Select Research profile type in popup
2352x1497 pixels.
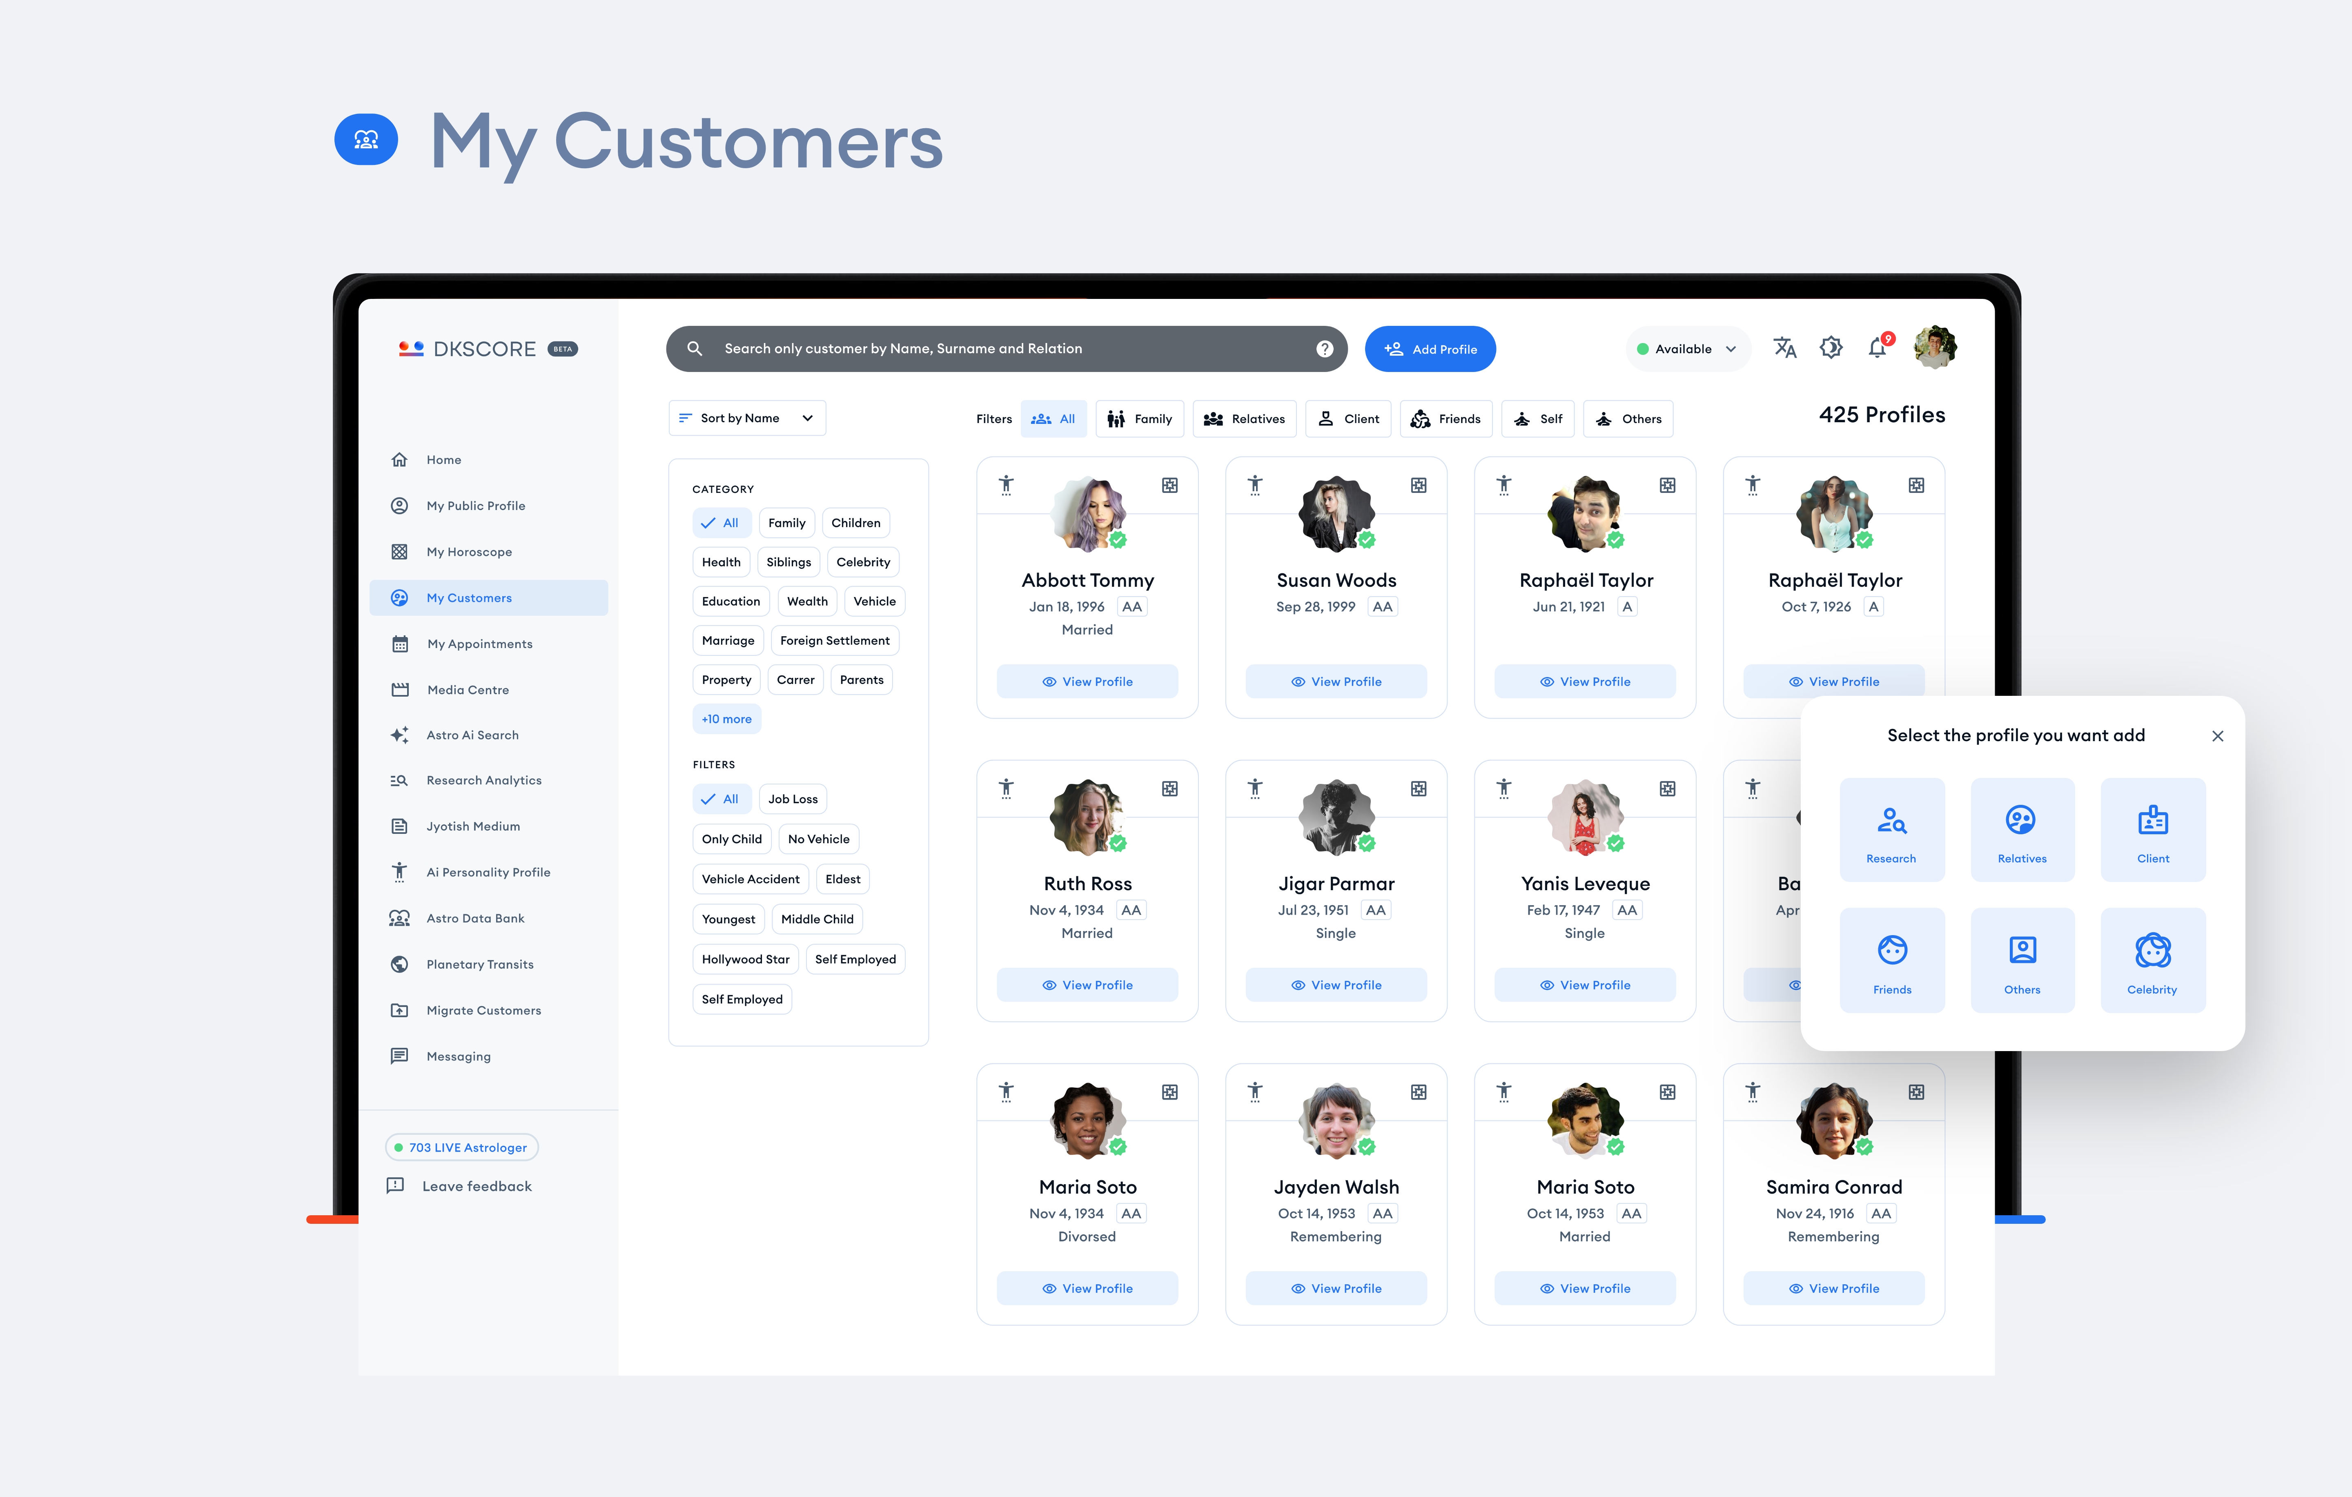pos(1891,830)
